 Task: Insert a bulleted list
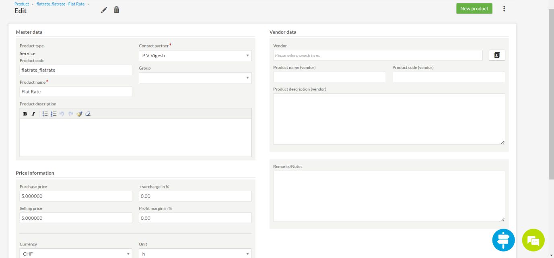click(45, 114)
